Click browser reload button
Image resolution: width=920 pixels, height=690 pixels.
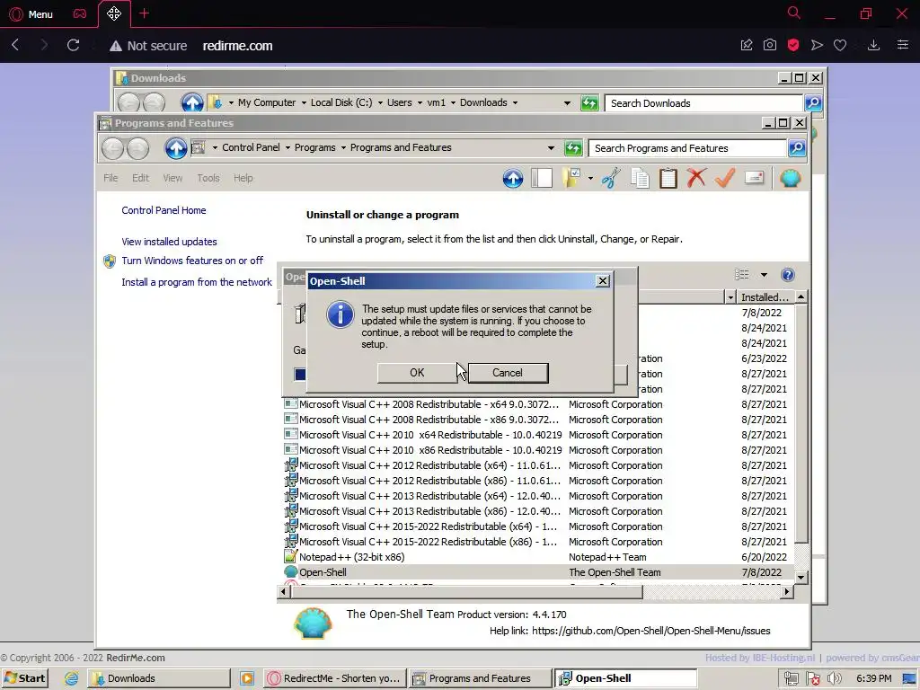(x=74, y=45)
